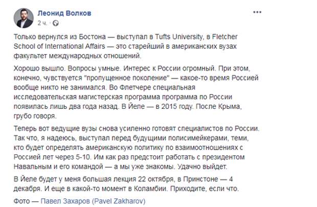Open Леонид Волков's profile picture
Viewport: 317px width, 207px height.
pos(24,18)
